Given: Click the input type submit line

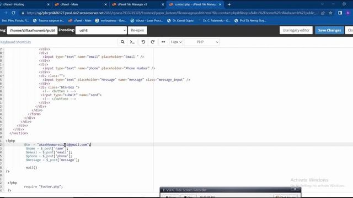Looking at the screenshot, I should [x=71, y=95].
